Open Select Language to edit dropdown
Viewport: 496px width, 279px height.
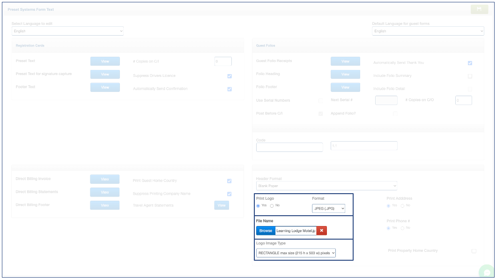pyautogui.click(x=67, y=31)
